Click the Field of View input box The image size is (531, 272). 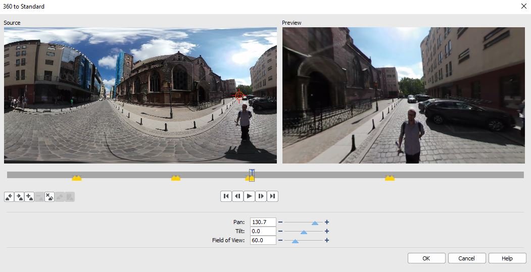pos(263,240)
